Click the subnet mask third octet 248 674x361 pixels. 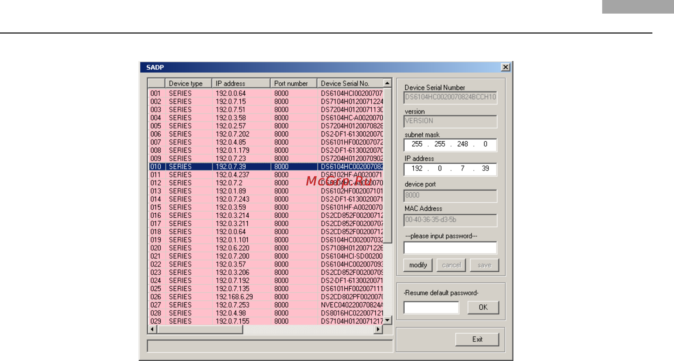(463, 144)
